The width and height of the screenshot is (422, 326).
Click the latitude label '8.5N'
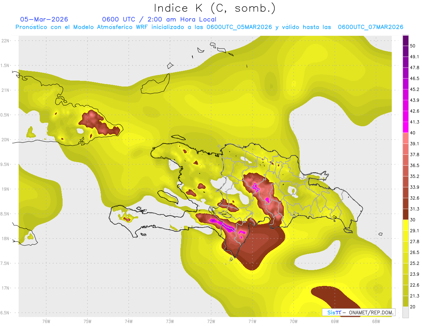[x=5, y=214]
